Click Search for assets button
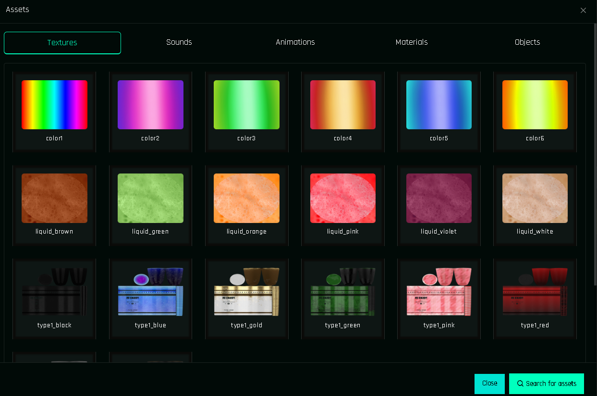This screenshot has height=396, width=597. tap(547, 384)
